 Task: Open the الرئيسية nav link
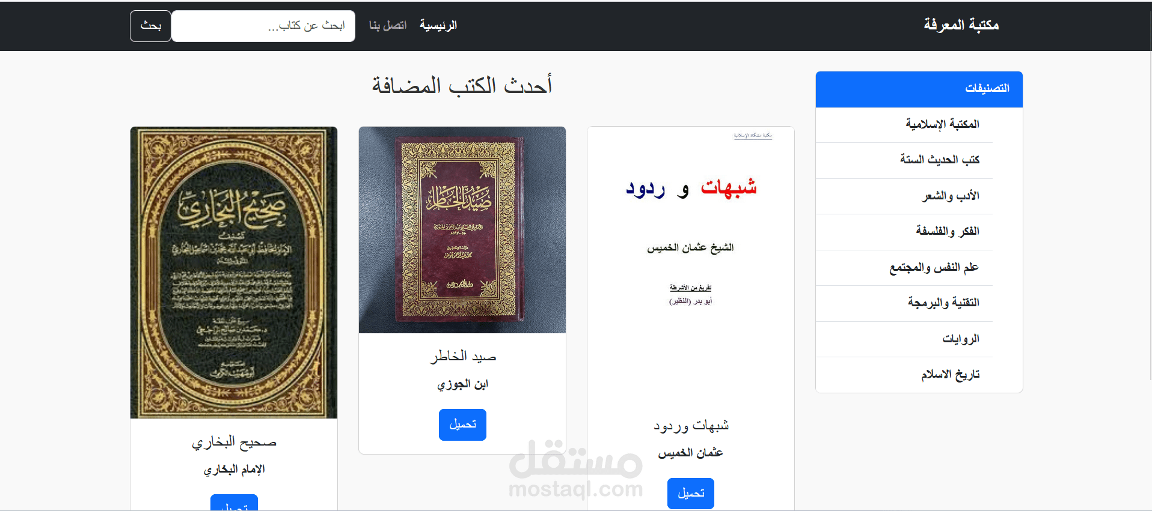(438, 25)
